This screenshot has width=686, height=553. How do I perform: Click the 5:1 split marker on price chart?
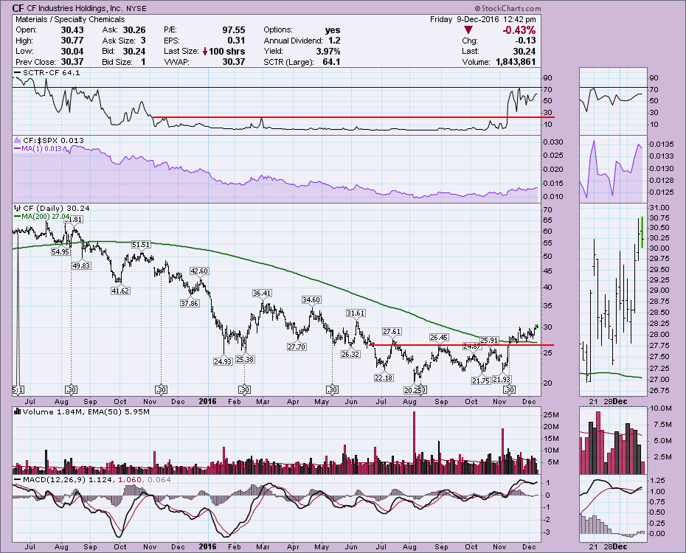18,389
